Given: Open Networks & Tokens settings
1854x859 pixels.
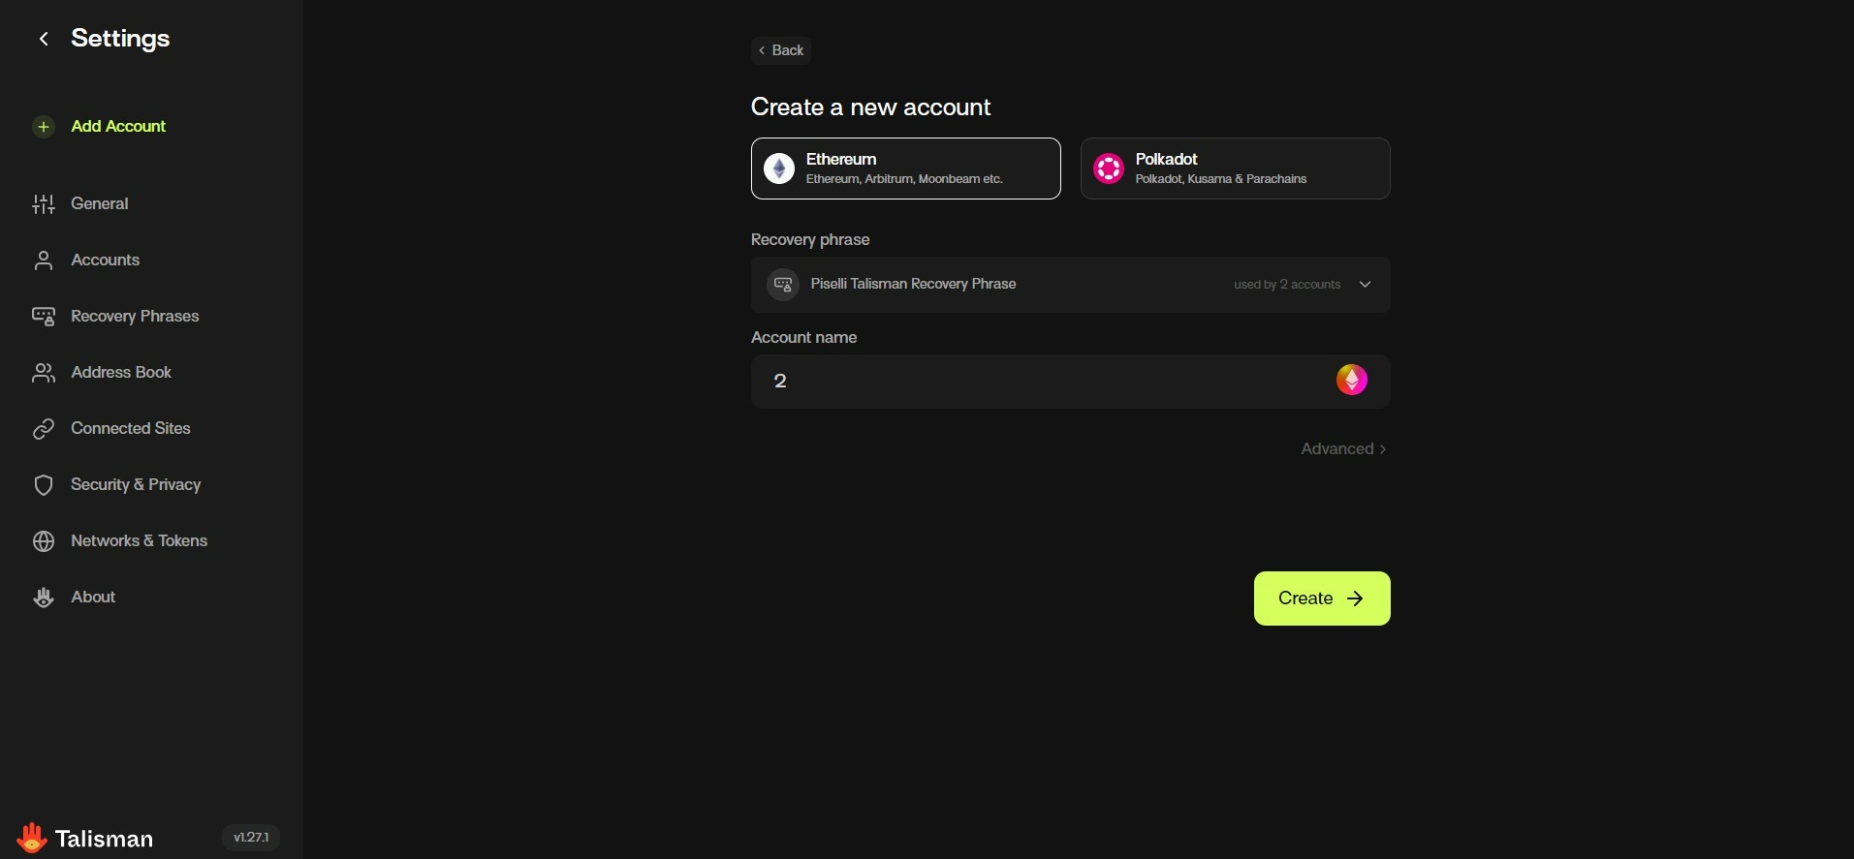Looking at the screenshot, I should [140, 541].
